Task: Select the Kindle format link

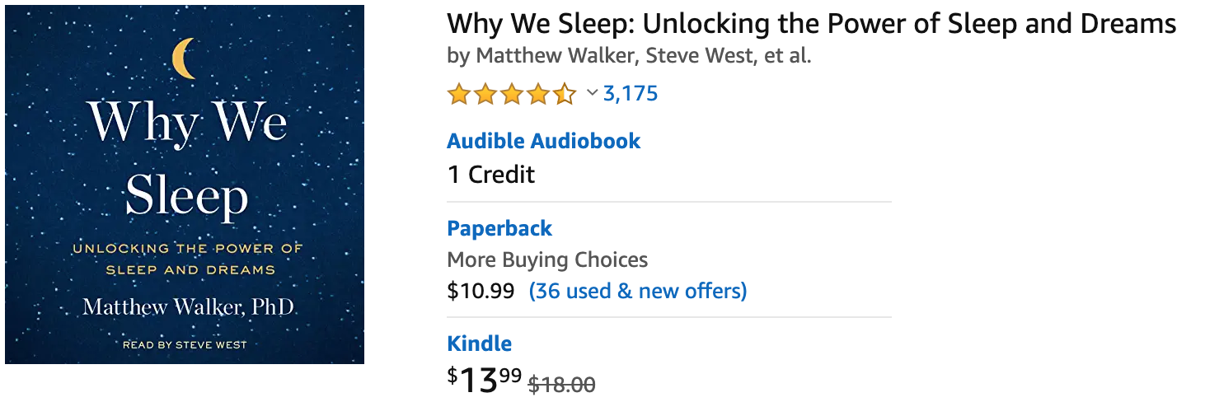Action: point(479,344)
